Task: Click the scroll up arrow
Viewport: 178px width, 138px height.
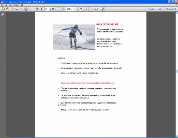Action: click(x=177, y=13)
